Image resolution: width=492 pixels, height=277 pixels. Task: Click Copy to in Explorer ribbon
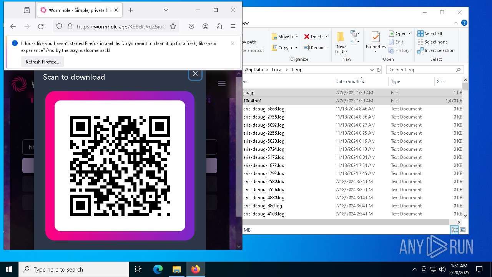285,48
